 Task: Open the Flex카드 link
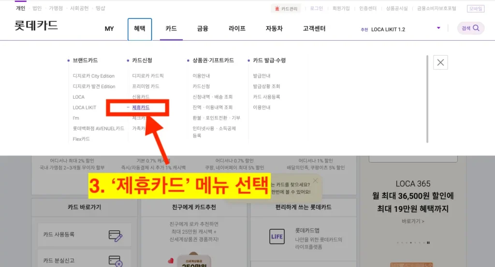pos(81,139)
